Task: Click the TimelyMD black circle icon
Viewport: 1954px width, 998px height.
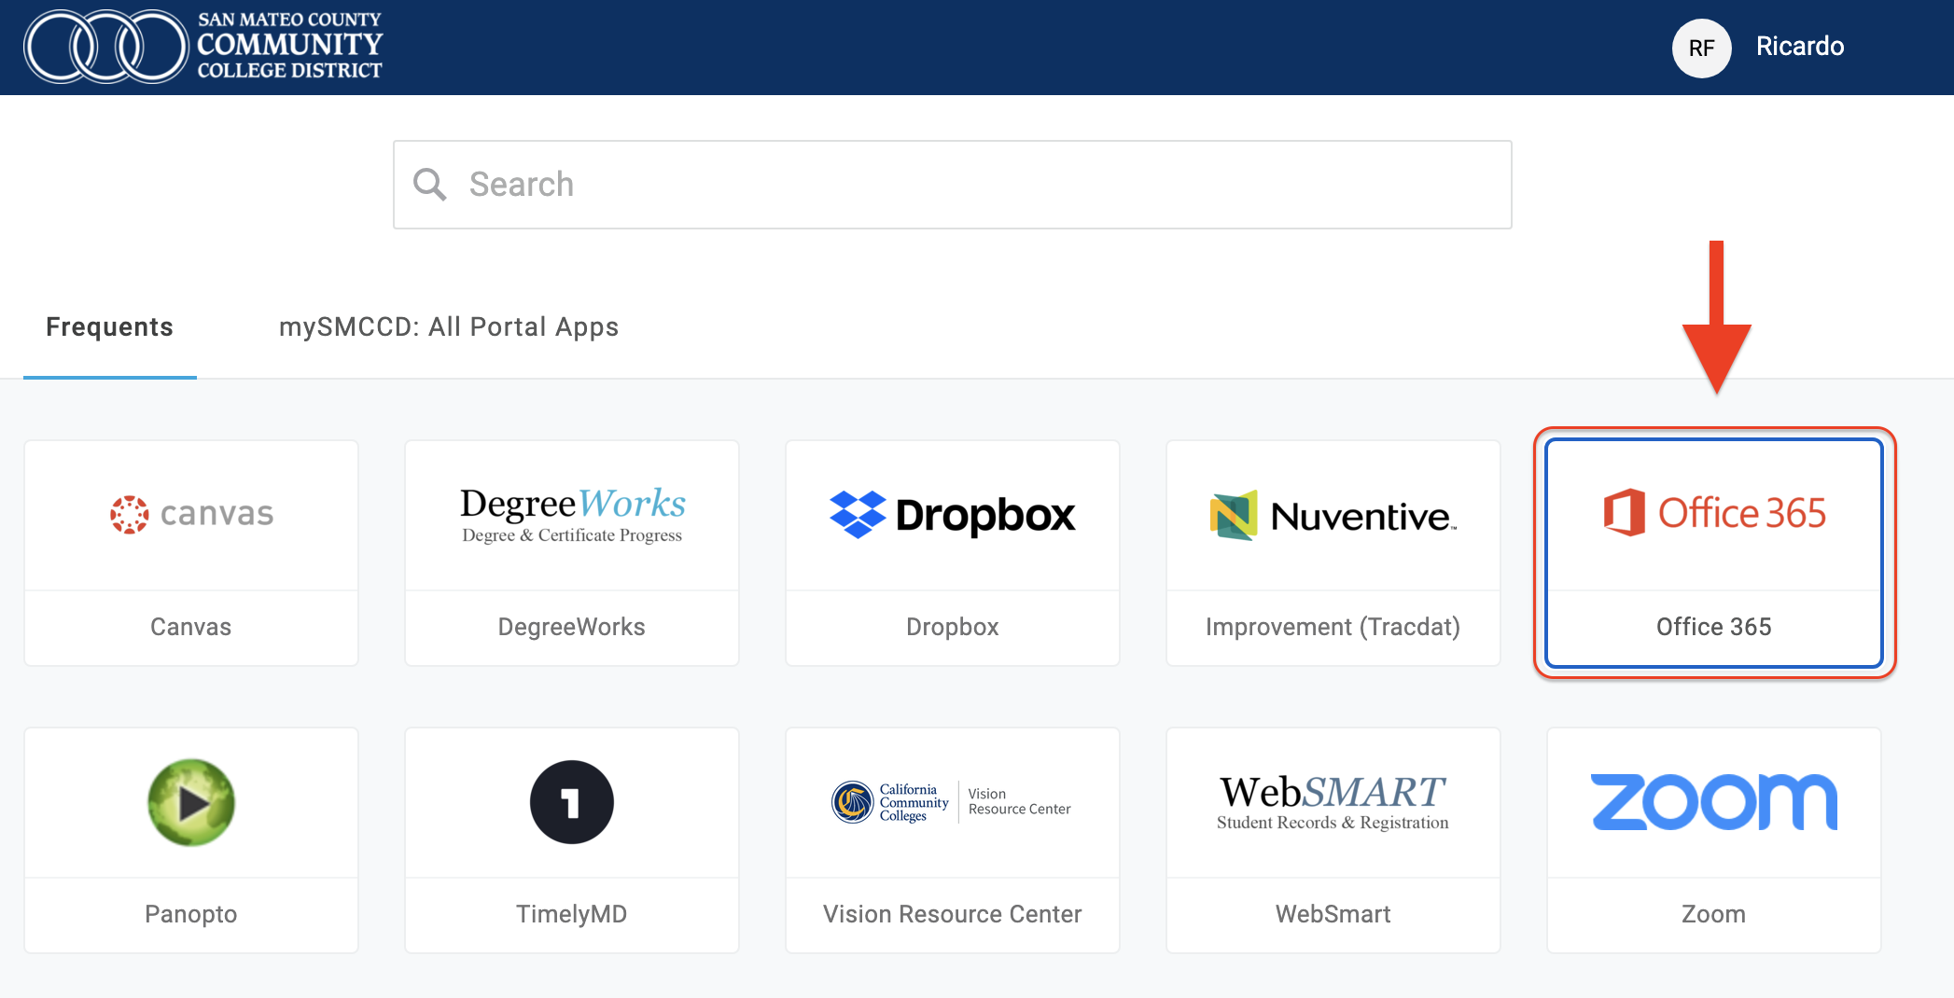Action: [572, 802]
